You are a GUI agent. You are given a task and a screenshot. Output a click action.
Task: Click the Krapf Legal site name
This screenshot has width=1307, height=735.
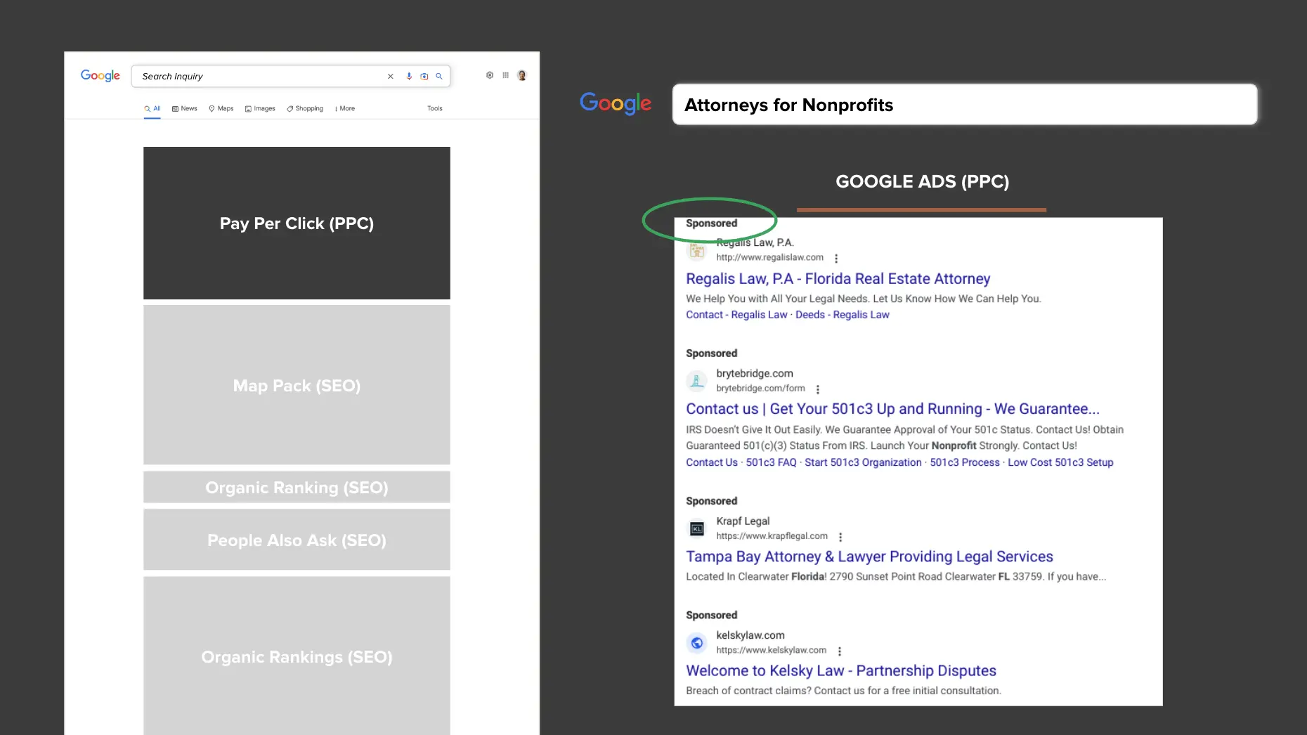click(743, 521)
